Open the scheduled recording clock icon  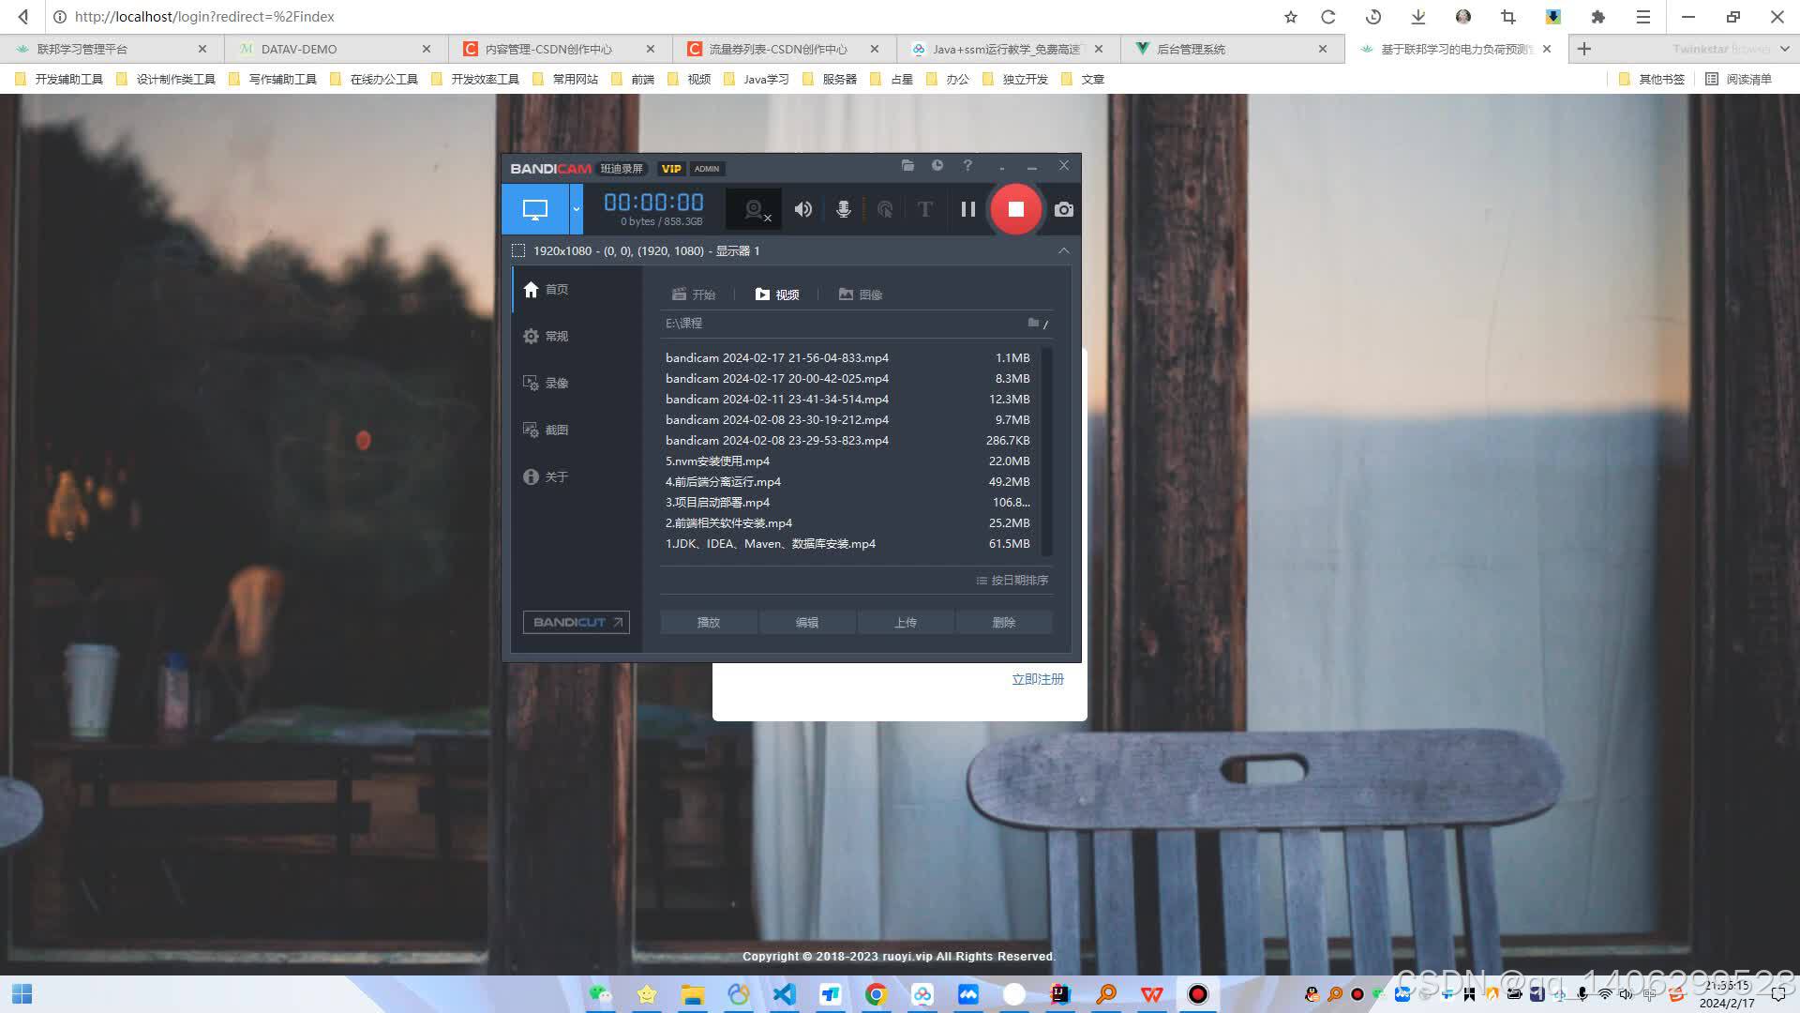(937, 166)
